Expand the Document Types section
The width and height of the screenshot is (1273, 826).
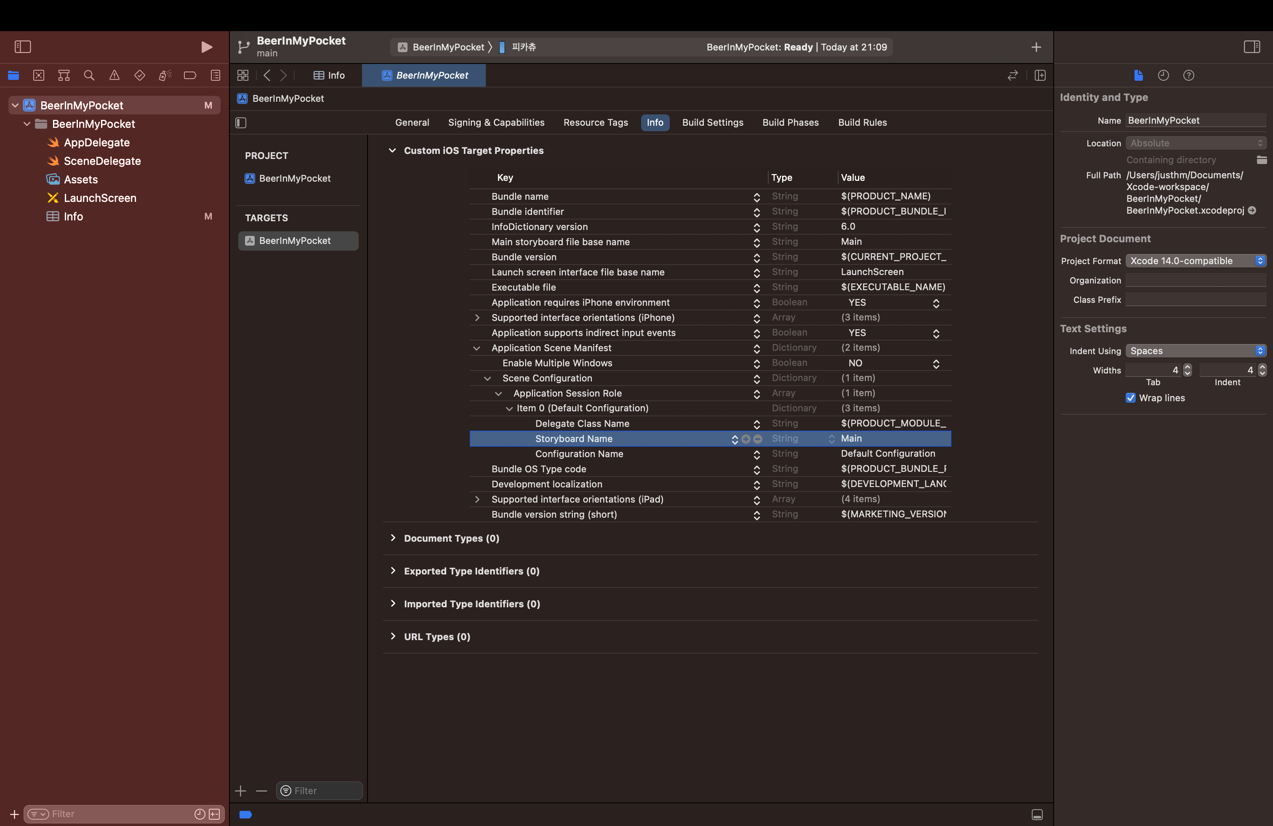(393, 538)
